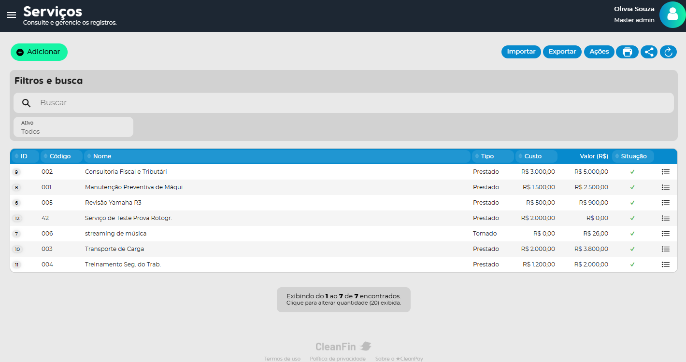Open user profile avatar

pyautogui.click(x=672, y=15)
